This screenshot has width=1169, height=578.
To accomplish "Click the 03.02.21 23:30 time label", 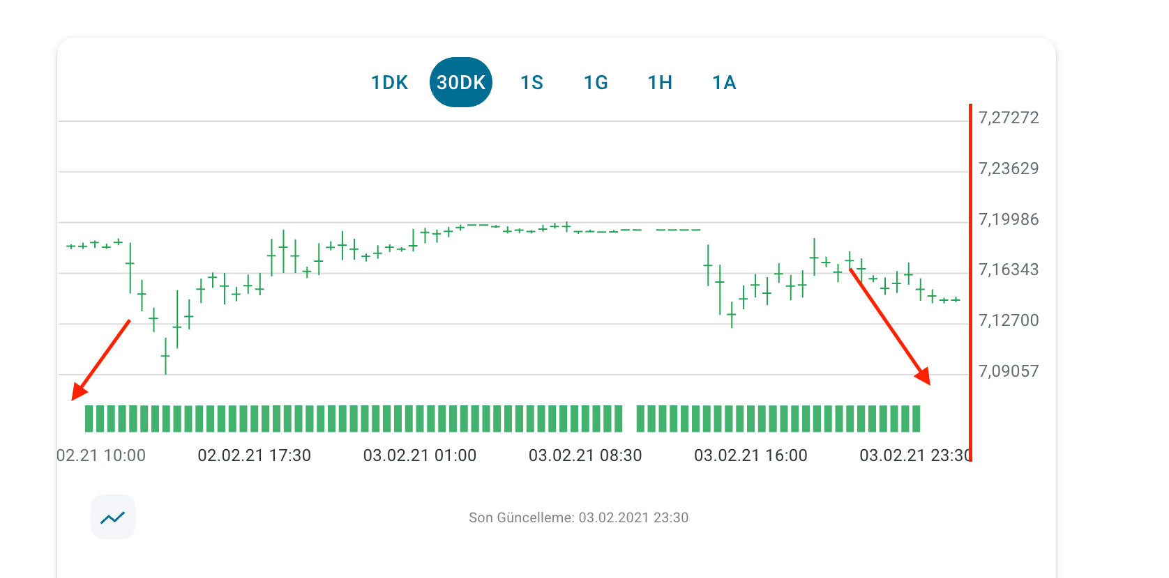I will (x=916, y=455).
